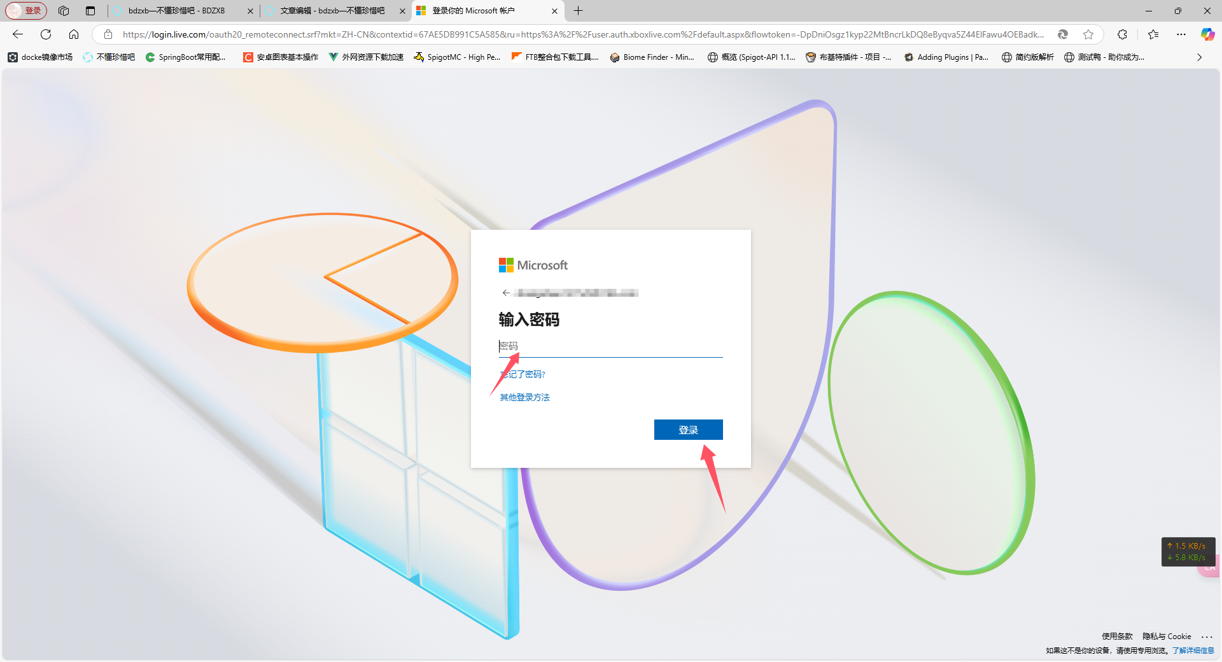Add this page to favorites star
Image resolution: width=1222 pixels, height=662 pixels.
(x=1088, y=34)
